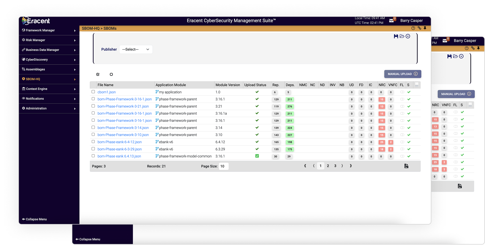Save the current filter settings
Viewport: 485px width, 245px height.
[x=396, y=36]
